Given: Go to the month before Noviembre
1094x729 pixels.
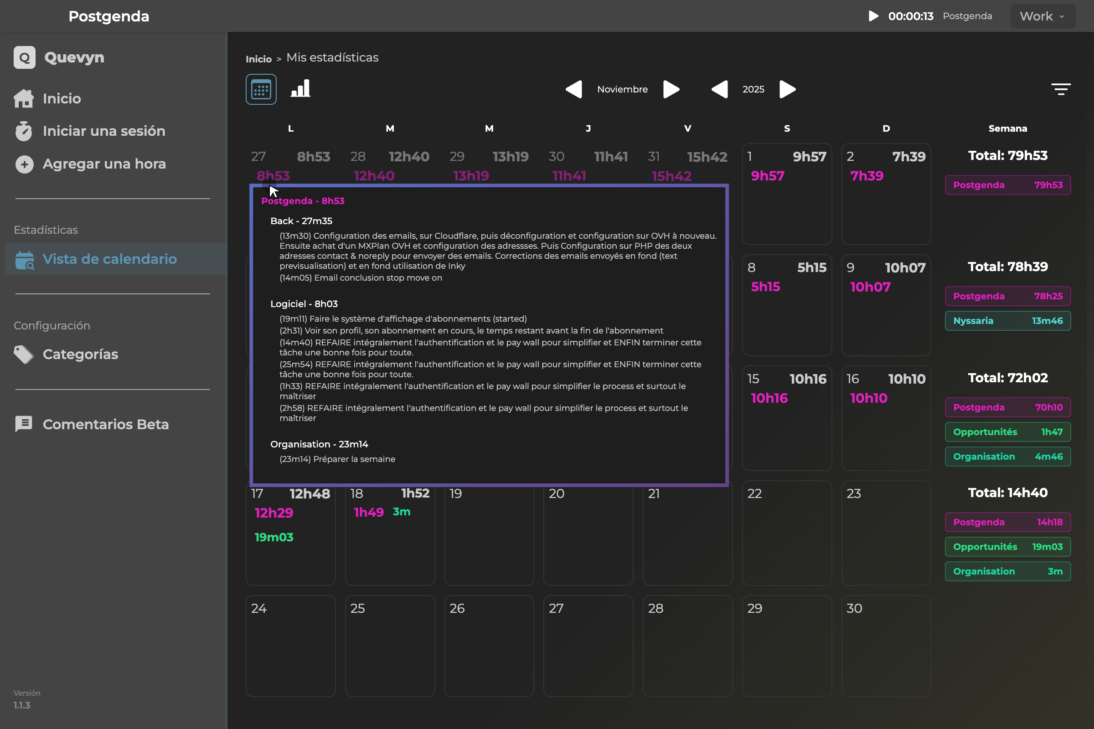Looking at the screenshot, I should pos(574,89).
